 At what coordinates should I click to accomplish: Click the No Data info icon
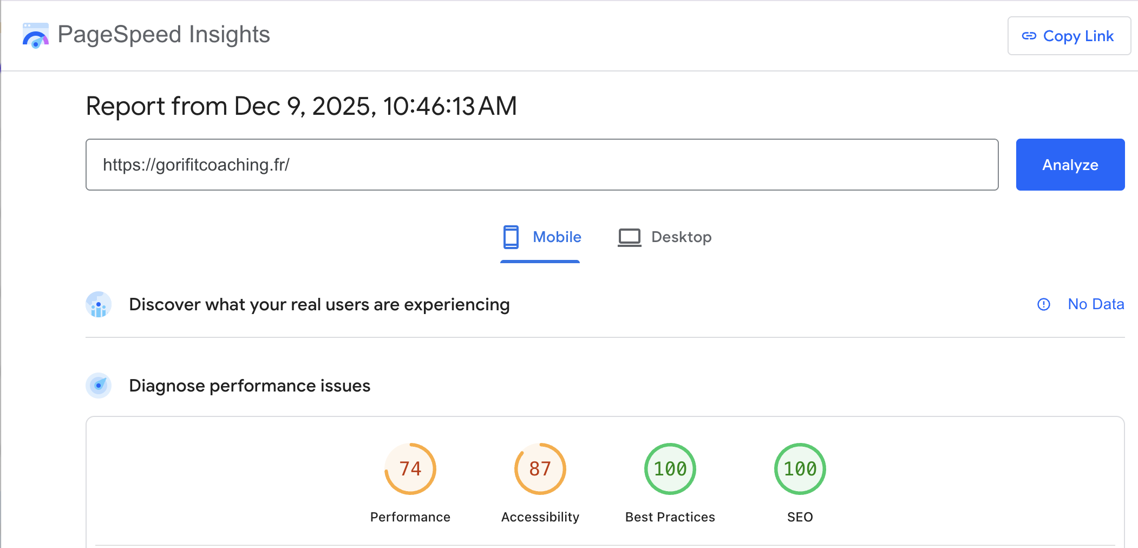click(x=1043, y=304)
